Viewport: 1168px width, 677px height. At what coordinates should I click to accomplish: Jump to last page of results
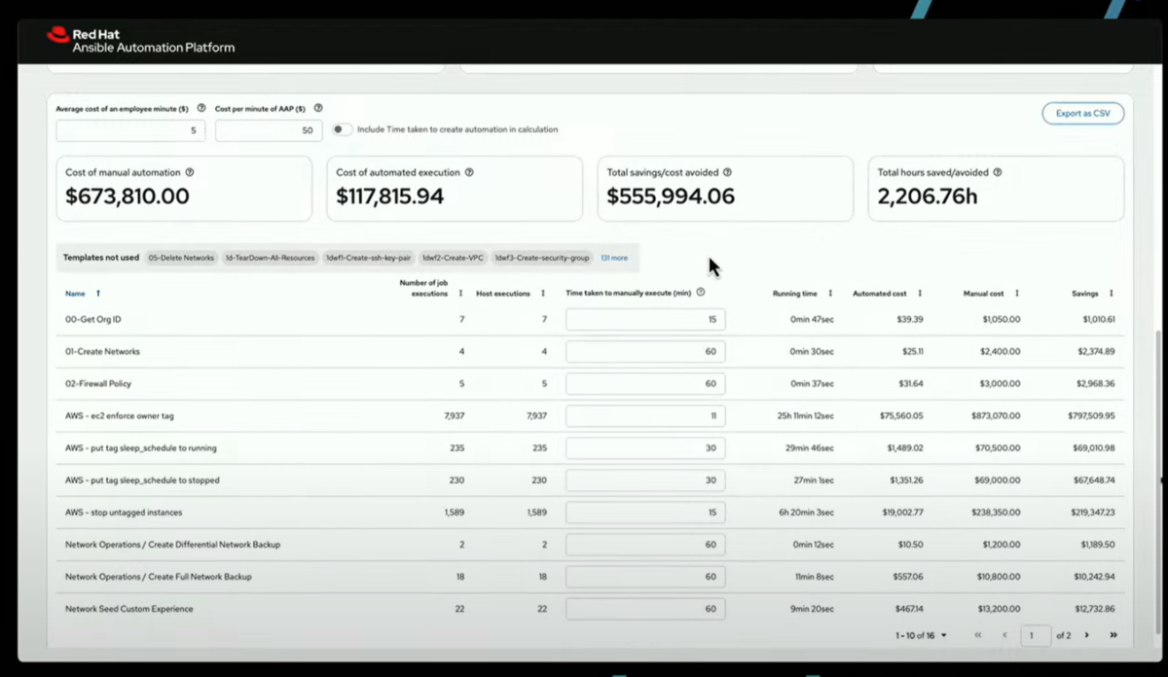(1113, 635)
